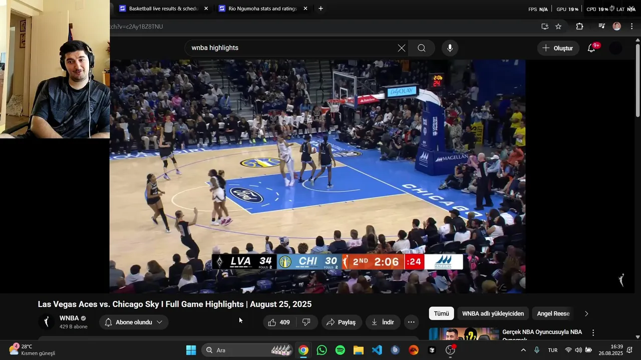Screen dimensions: 641x360
Task: Open Chrome profile avatar
Action: point(617,26)
